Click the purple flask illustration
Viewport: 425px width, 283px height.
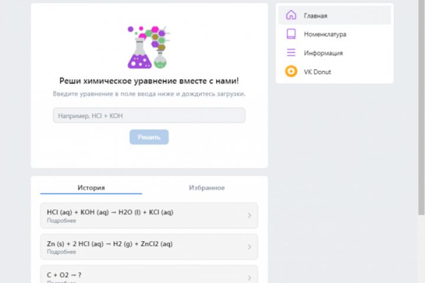pyautogui.click(x=139, y=53)
